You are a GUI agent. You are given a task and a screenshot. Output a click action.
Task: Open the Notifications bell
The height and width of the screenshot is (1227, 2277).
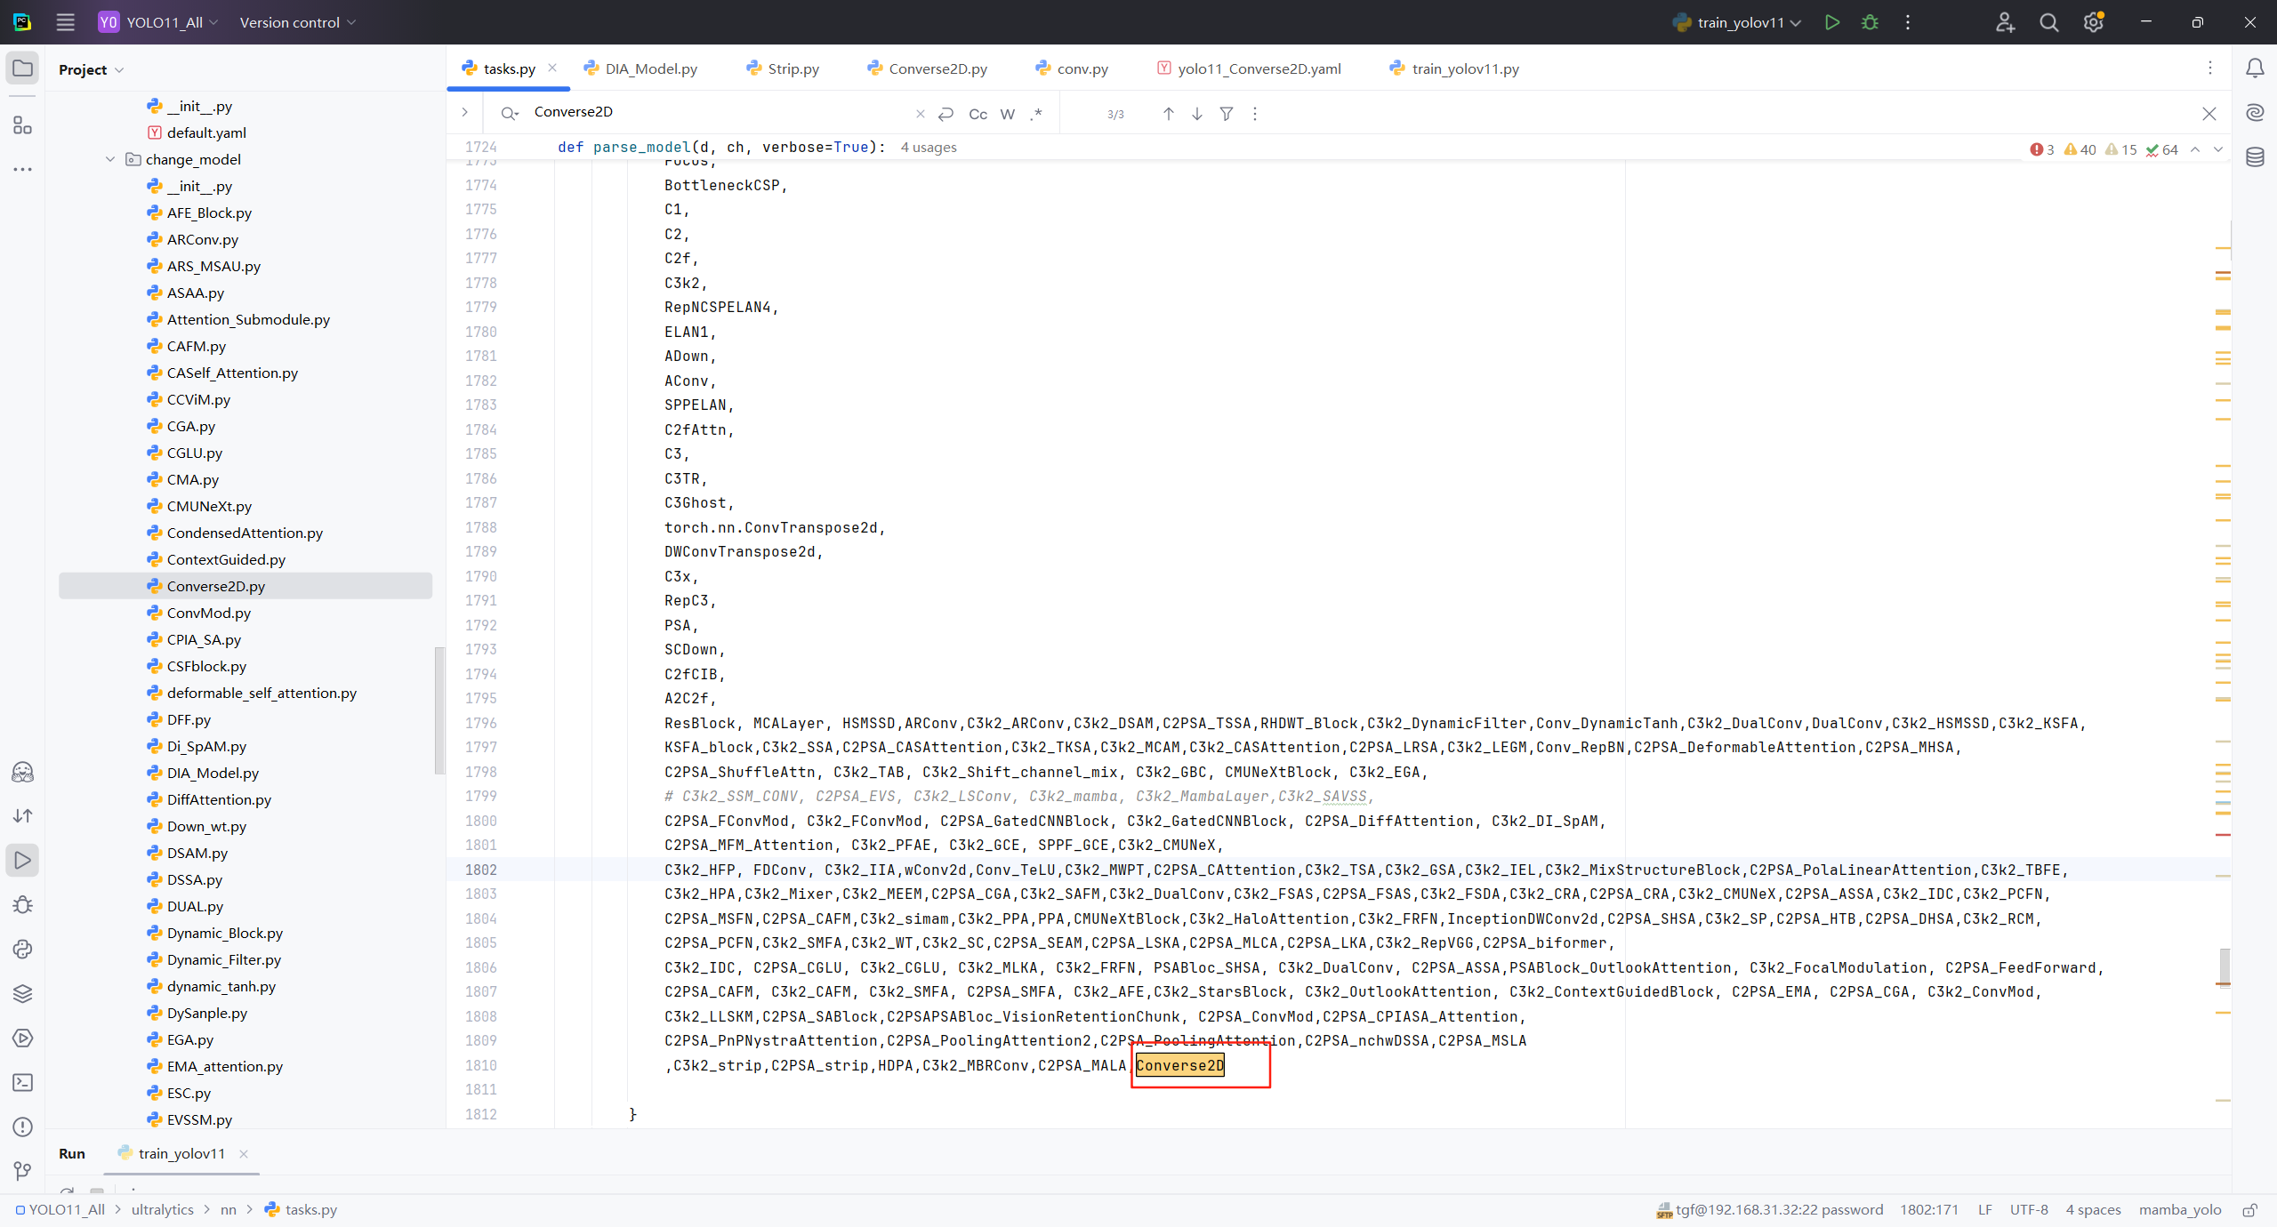click(2255, 68)
